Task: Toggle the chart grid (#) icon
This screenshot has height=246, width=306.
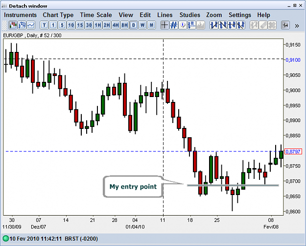Action: (174, 25)
